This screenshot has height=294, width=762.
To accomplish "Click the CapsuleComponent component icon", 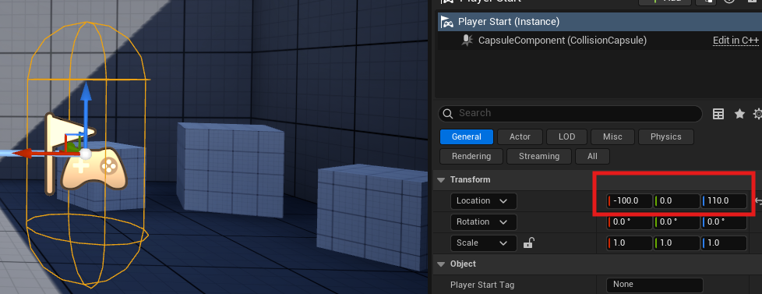I will [467, 41].
